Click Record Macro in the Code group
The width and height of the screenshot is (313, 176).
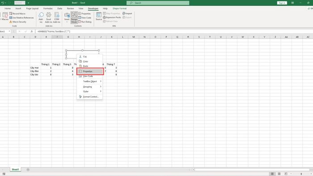click(17, 13)
